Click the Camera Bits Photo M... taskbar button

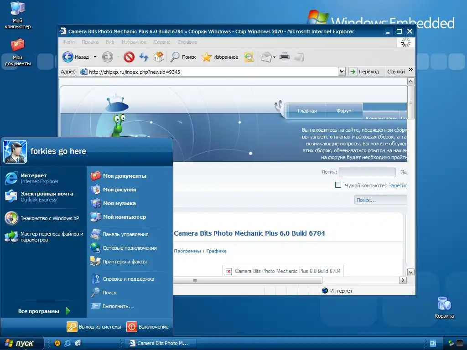[x=160, y=343]
